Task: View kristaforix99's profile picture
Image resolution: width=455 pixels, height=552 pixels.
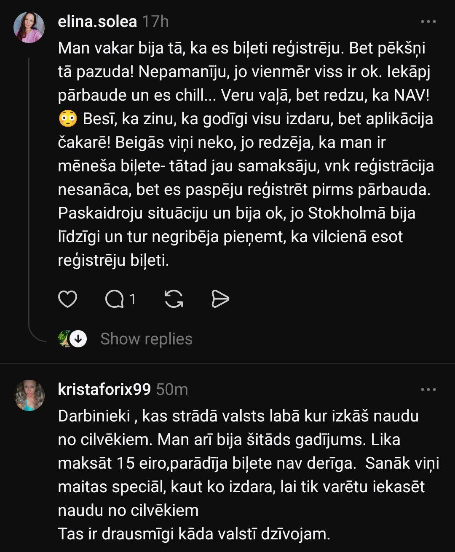Action: (29, 395)
